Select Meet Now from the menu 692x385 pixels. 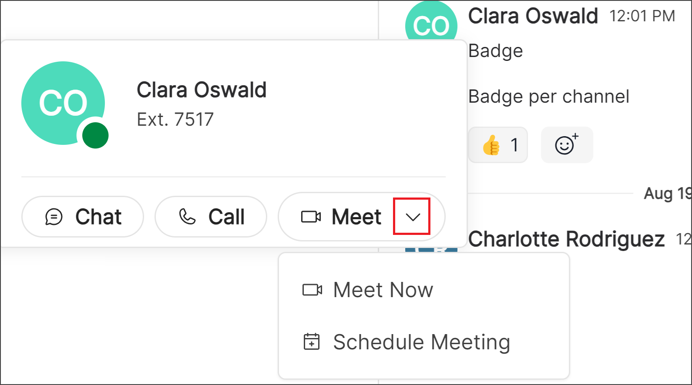[x=383, y=290]
